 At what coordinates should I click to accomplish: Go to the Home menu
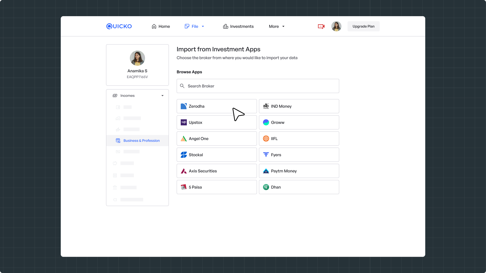click(x=161, y=26)
